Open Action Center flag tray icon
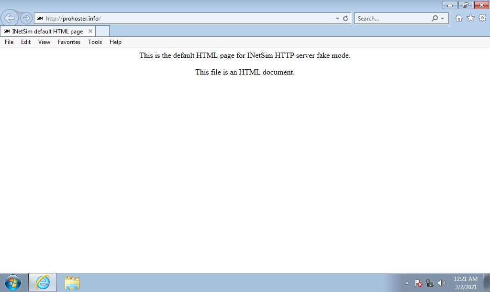 pyautogui.click(x=419, y=283)
